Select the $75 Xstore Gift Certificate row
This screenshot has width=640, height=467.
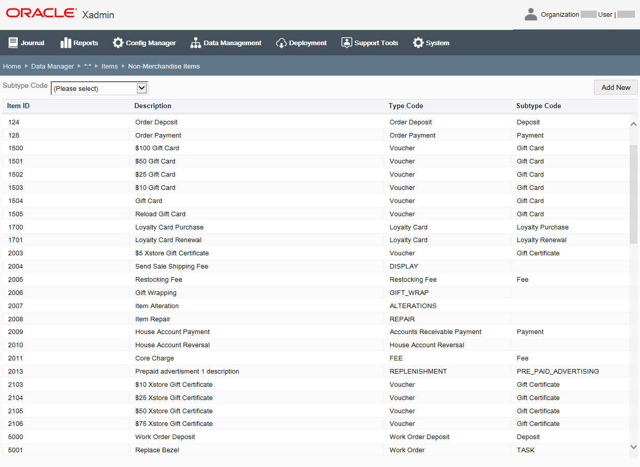coord(315,424)
